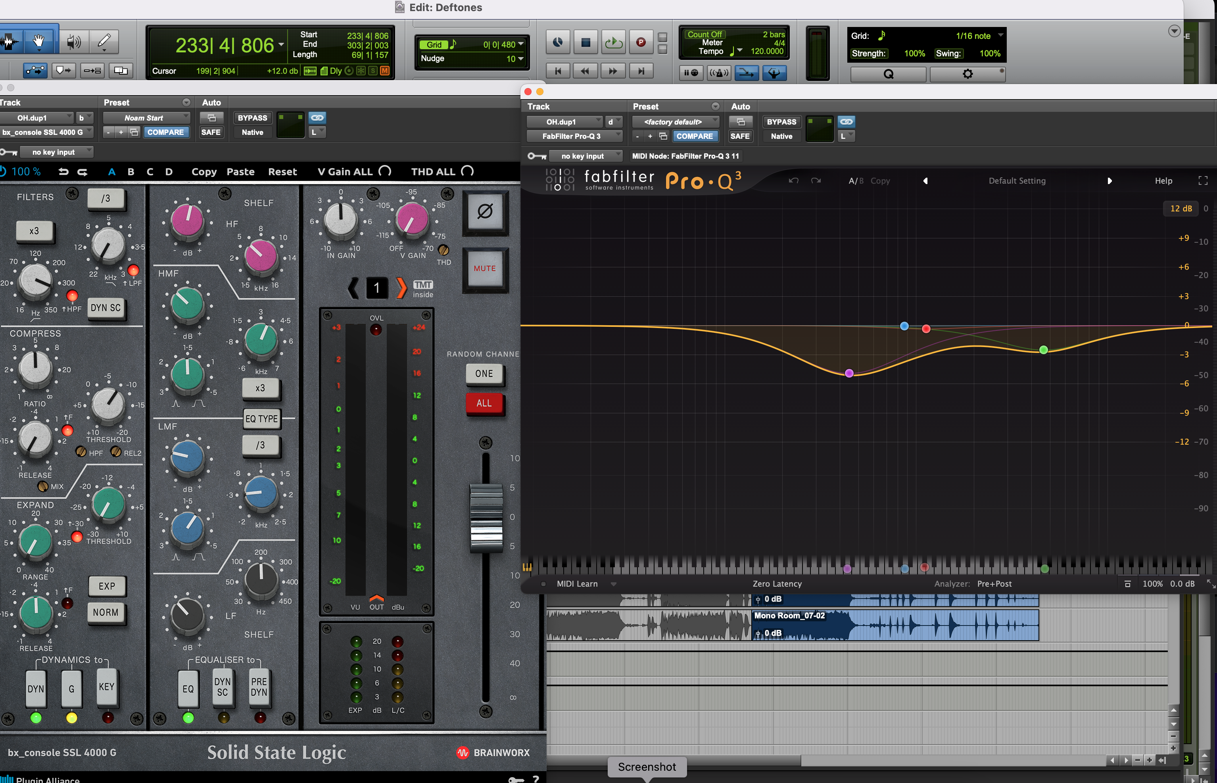Click the purple EQ band node
The height and width of the screenshot is (783, 1217).
click(x=849, y=373)
